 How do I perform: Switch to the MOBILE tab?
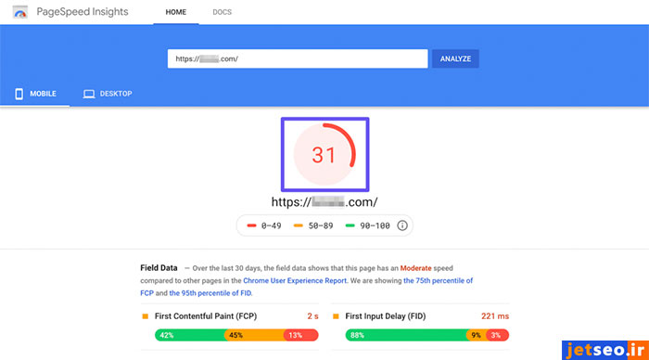point(35,94)
